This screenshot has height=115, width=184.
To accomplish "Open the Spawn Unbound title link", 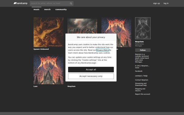I will (41, 49).
